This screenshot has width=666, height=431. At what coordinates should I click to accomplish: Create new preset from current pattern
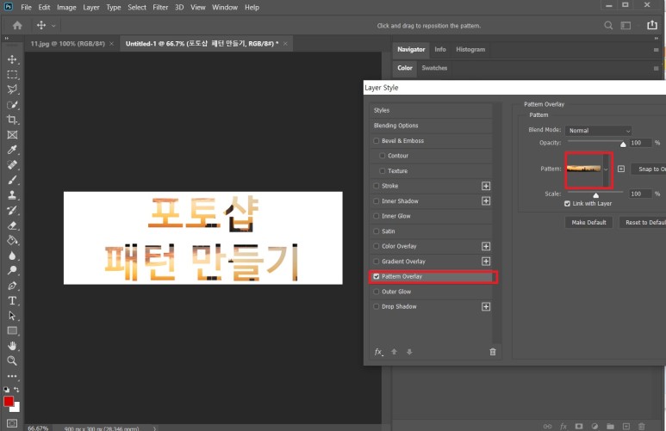click(621, 169)
